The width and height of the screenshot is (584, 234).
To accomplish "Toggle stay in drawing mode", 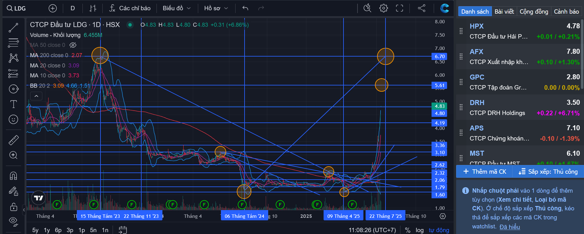I will pos(13,191).
